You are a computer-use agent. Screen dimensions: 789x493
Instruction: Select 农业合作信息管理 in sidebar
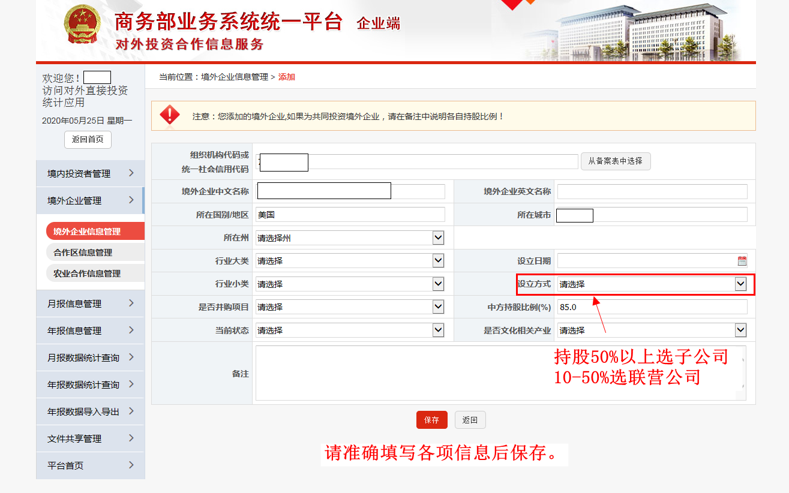coord(87,273)
